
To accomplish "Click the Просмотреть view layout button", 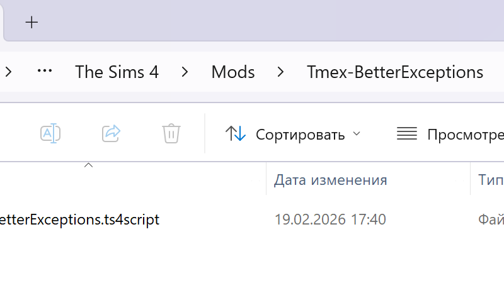I will pos(450,134).
